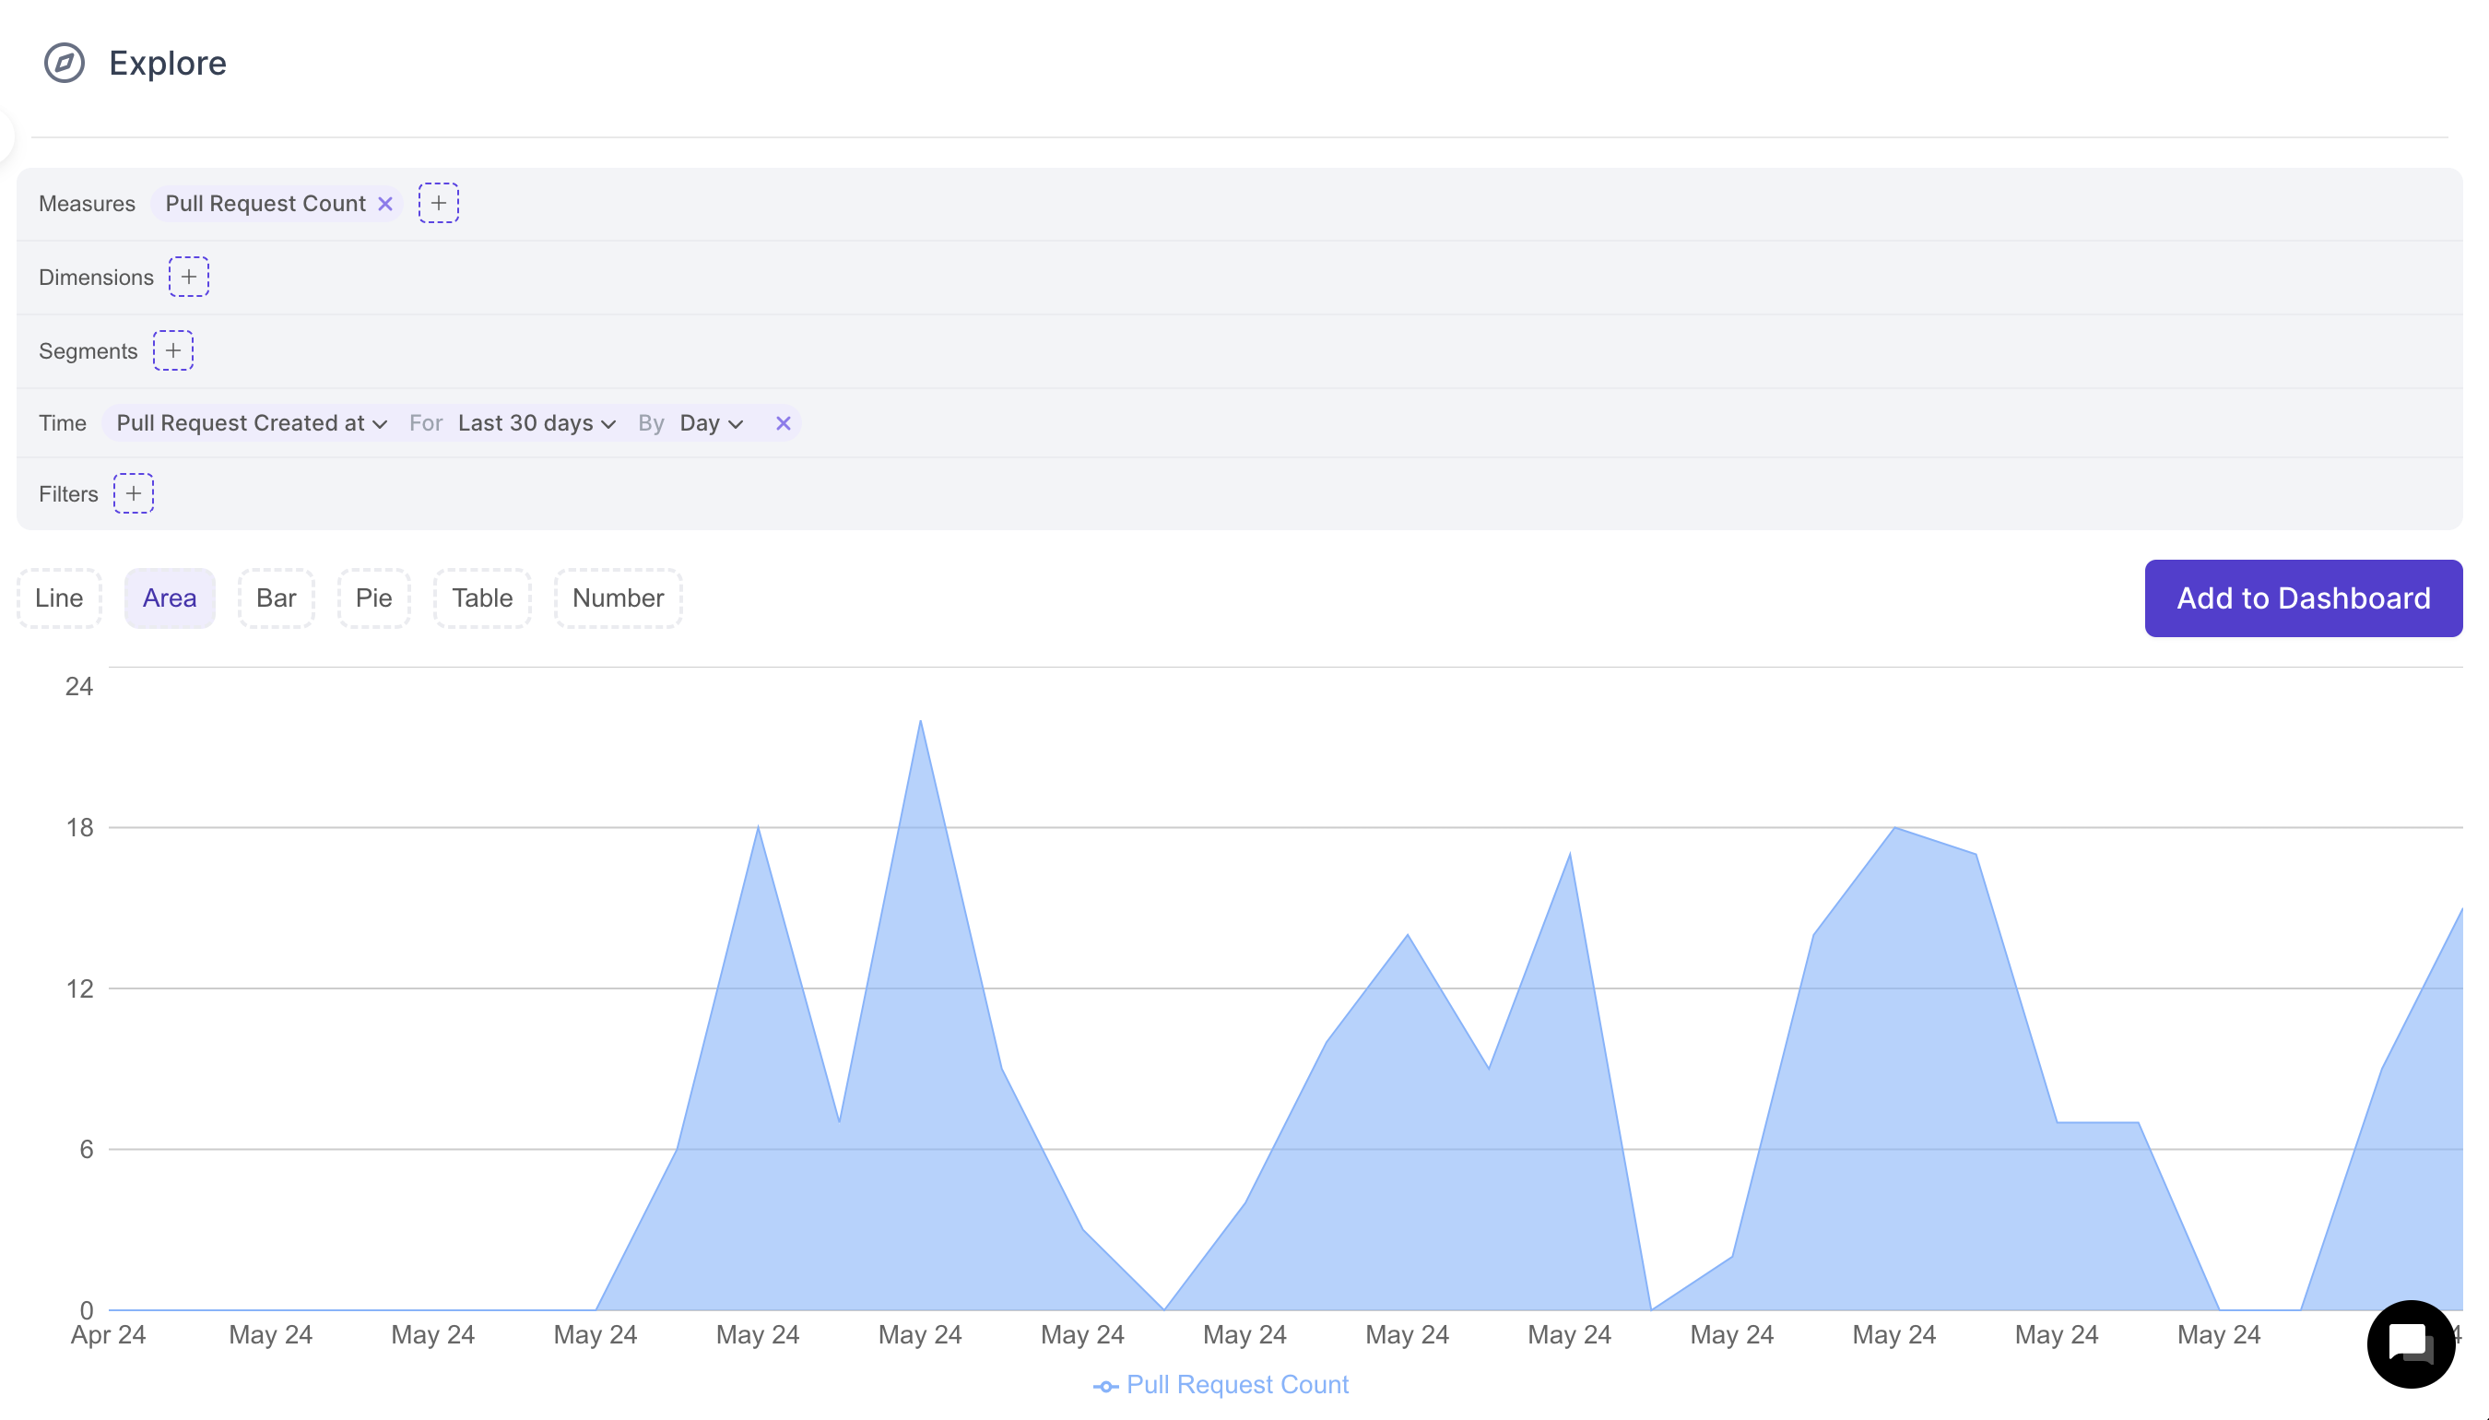This screenshot has height=1420, width=2489.
Task: Display result as Number
Action: pyautogui.click(x=617, y=598)
